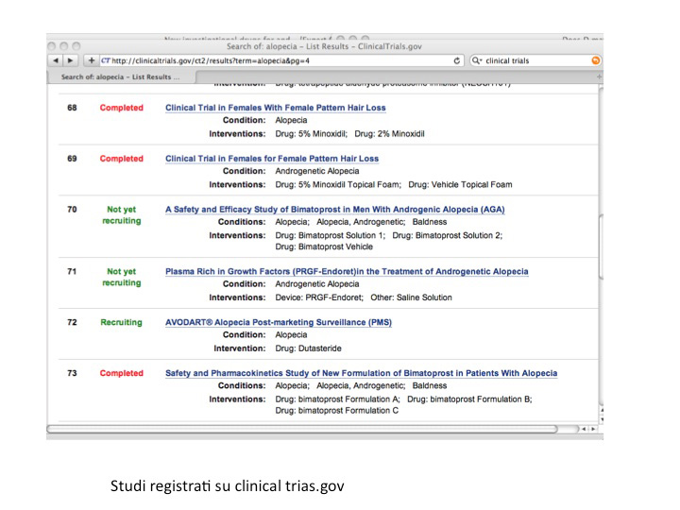
Task: Click the 'Completed' status of row 68
Action: [x=122, y=108]
